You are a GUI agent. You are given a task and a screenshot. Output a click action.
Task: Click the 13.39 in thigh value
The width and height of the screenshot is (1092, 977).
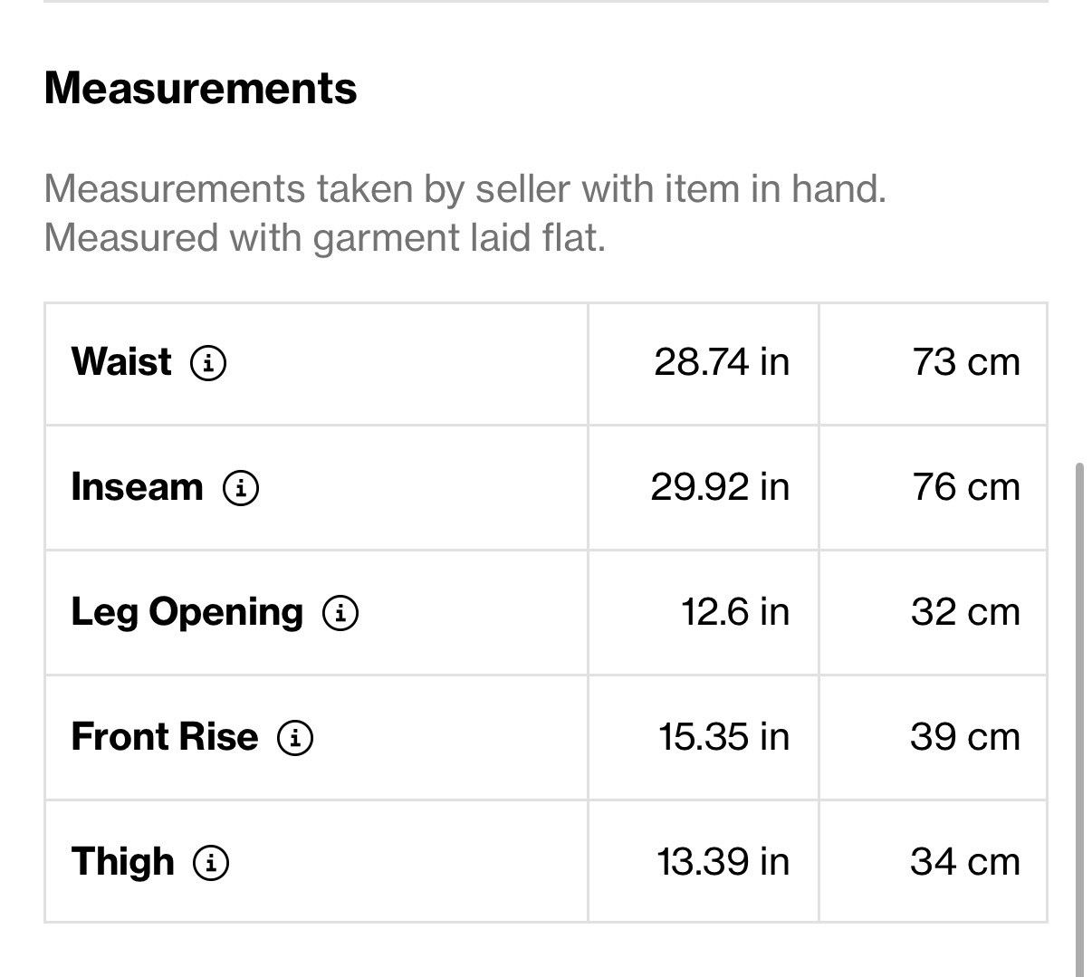click(x=723, y=862)
